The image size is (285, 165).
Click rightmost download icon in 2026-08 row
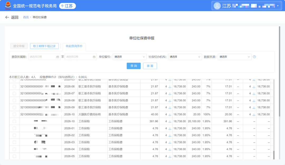pos(254,100)
